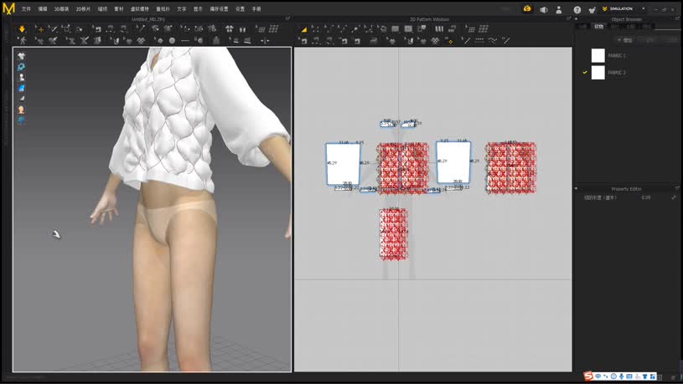Screen dimensions: 683x384
Task: Toggle garment display icon in the 3D viewport
Action: [21, 56]
